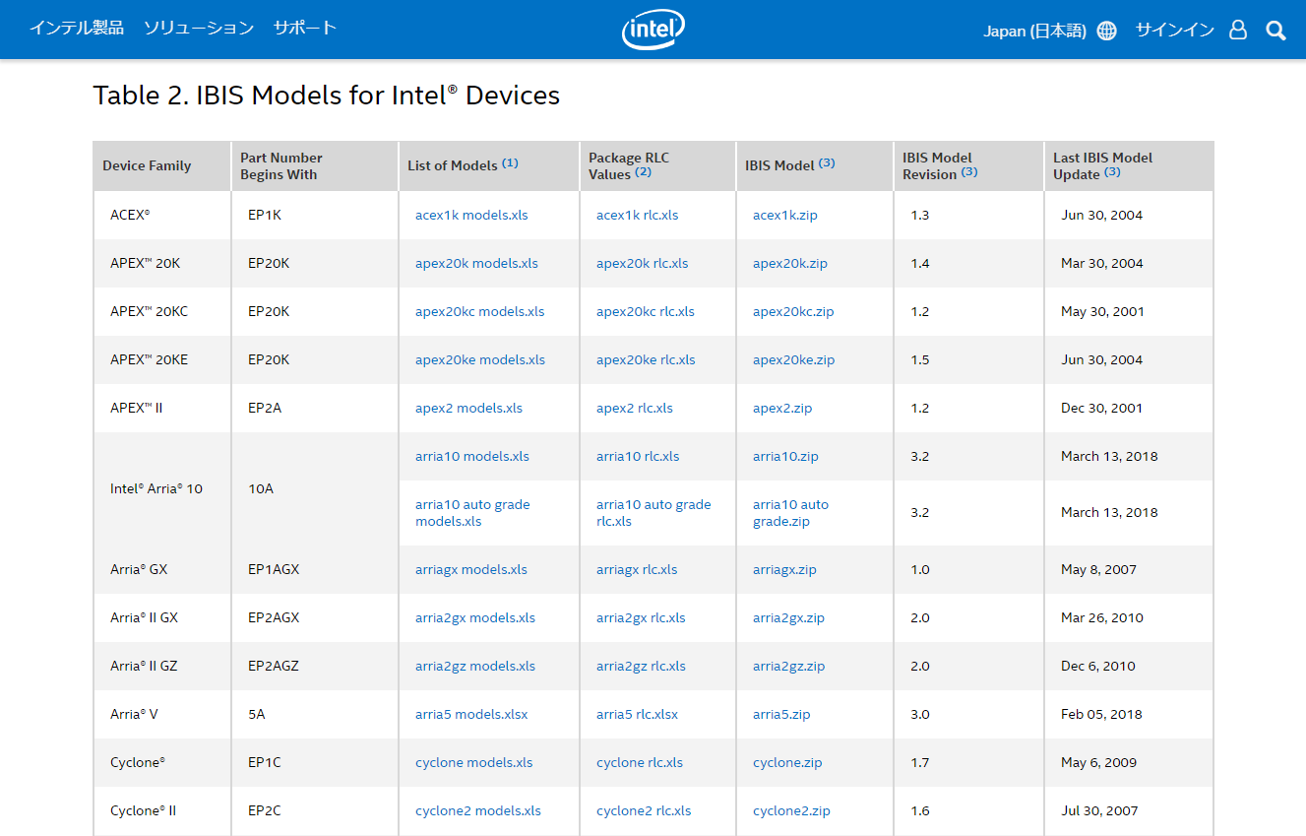Click the date 'May 30, 2001'

[x=1102, y=311]
